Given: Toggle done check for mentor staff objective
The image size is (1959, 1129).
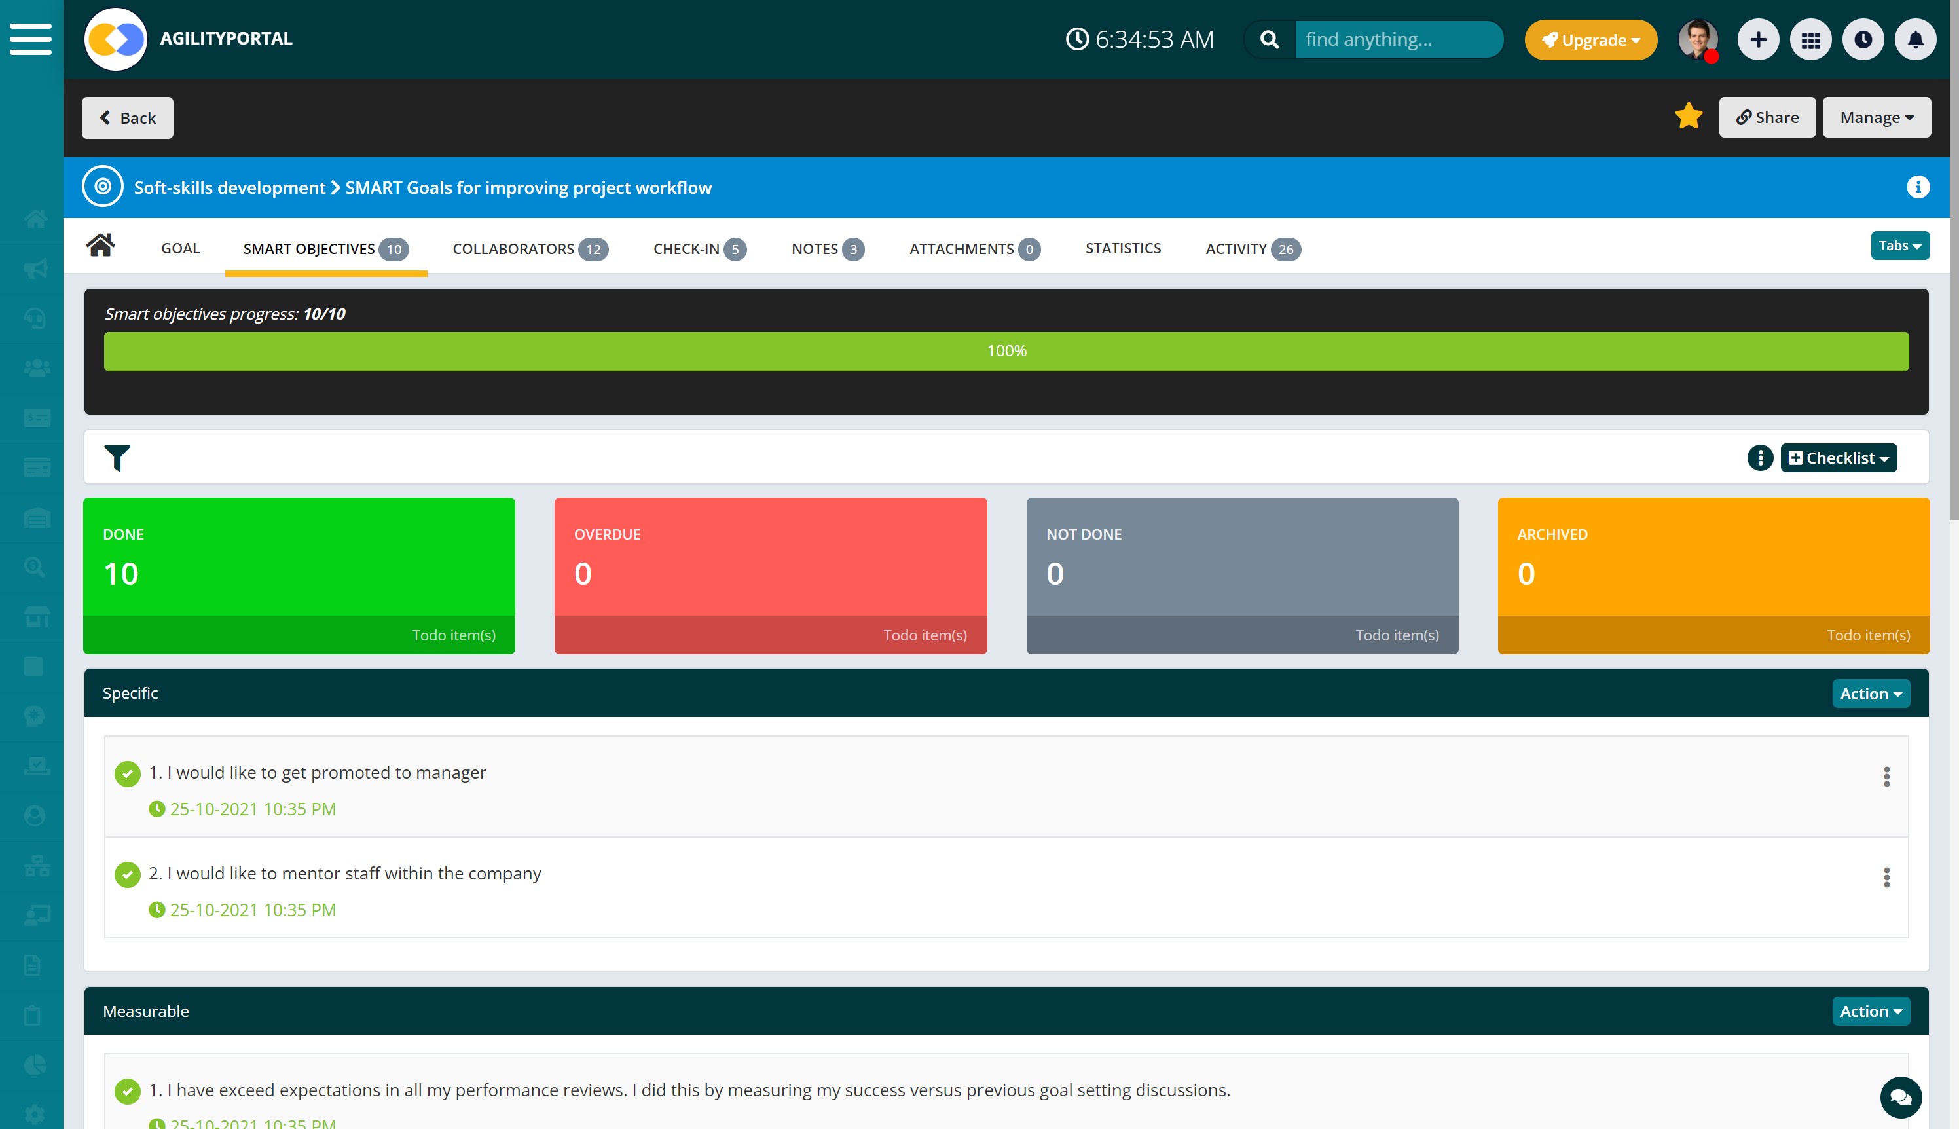Looking at the screenshot, I should [127, 874].
